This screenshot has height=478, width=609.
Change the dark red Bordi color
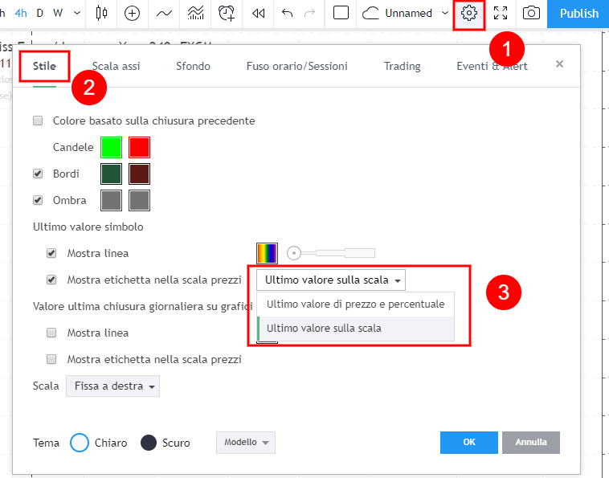[x=140, y=174]
